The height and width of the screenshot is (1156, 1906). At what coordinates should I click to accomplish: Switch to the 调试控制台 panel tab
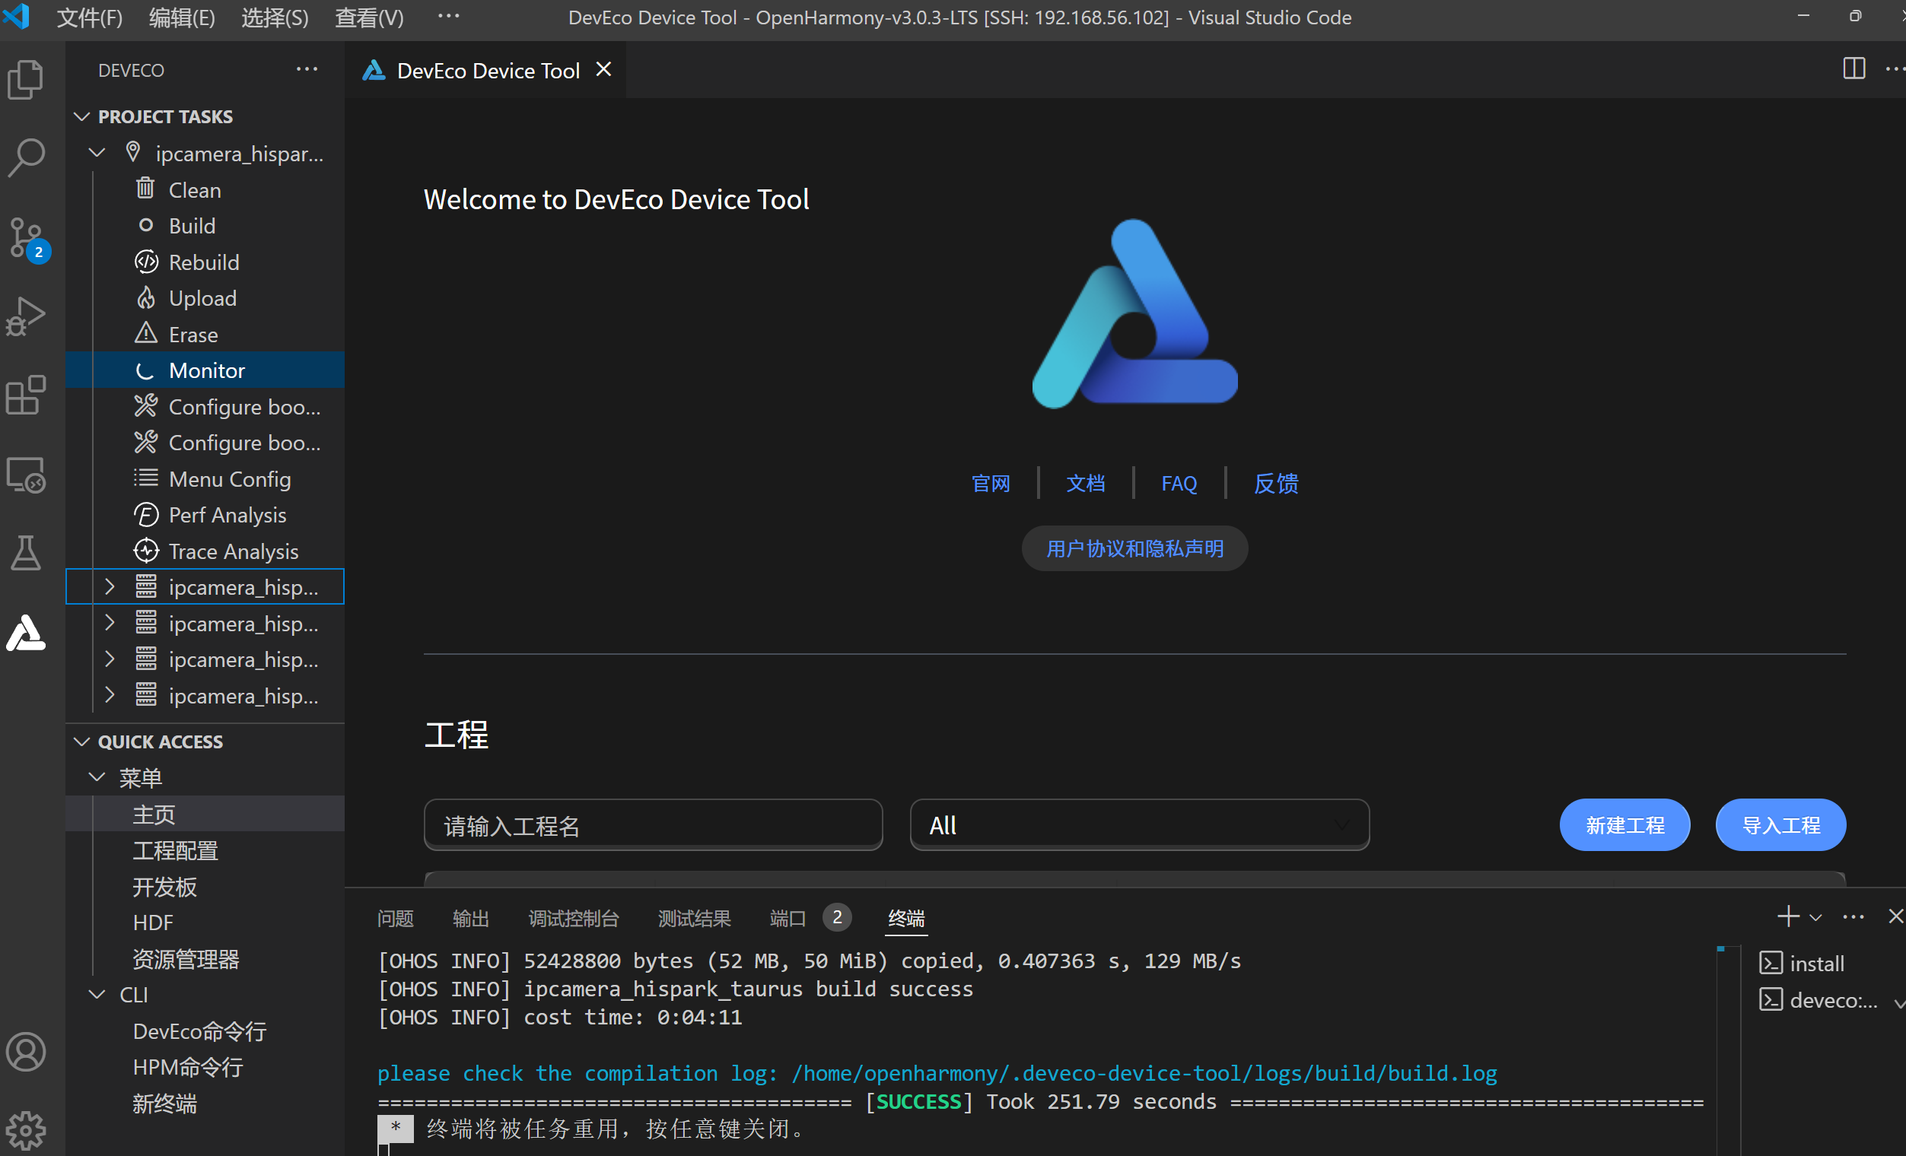tap(573, 918)
